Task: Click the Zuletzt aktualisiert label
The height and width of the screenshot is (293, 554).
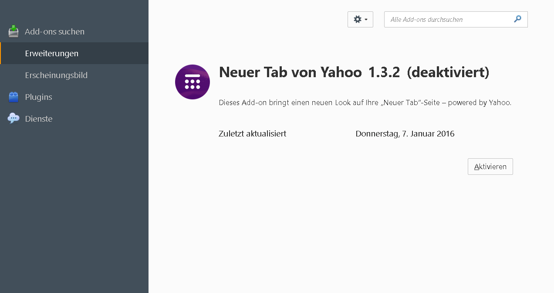Action: pos(253,134)
